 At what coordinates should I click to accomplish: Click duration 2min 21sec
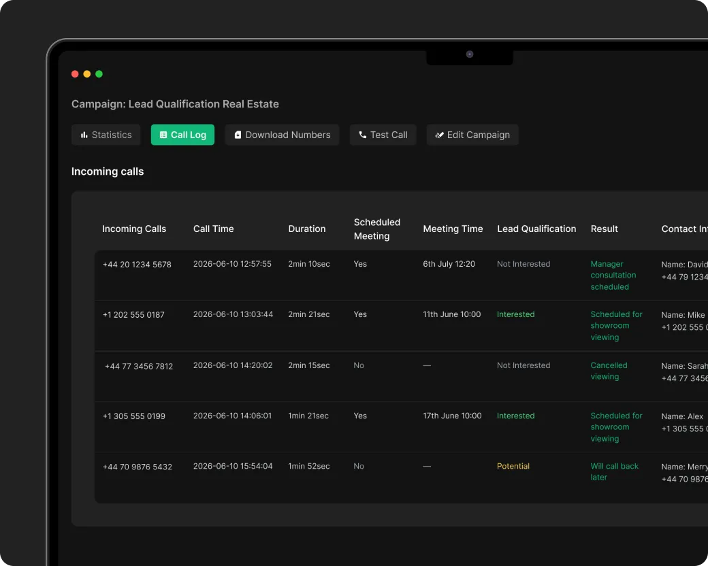click(x=309, y=314)
